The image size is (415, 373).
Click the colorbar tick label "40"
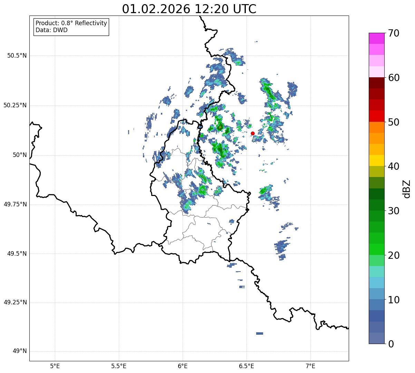tap(394, 166)
